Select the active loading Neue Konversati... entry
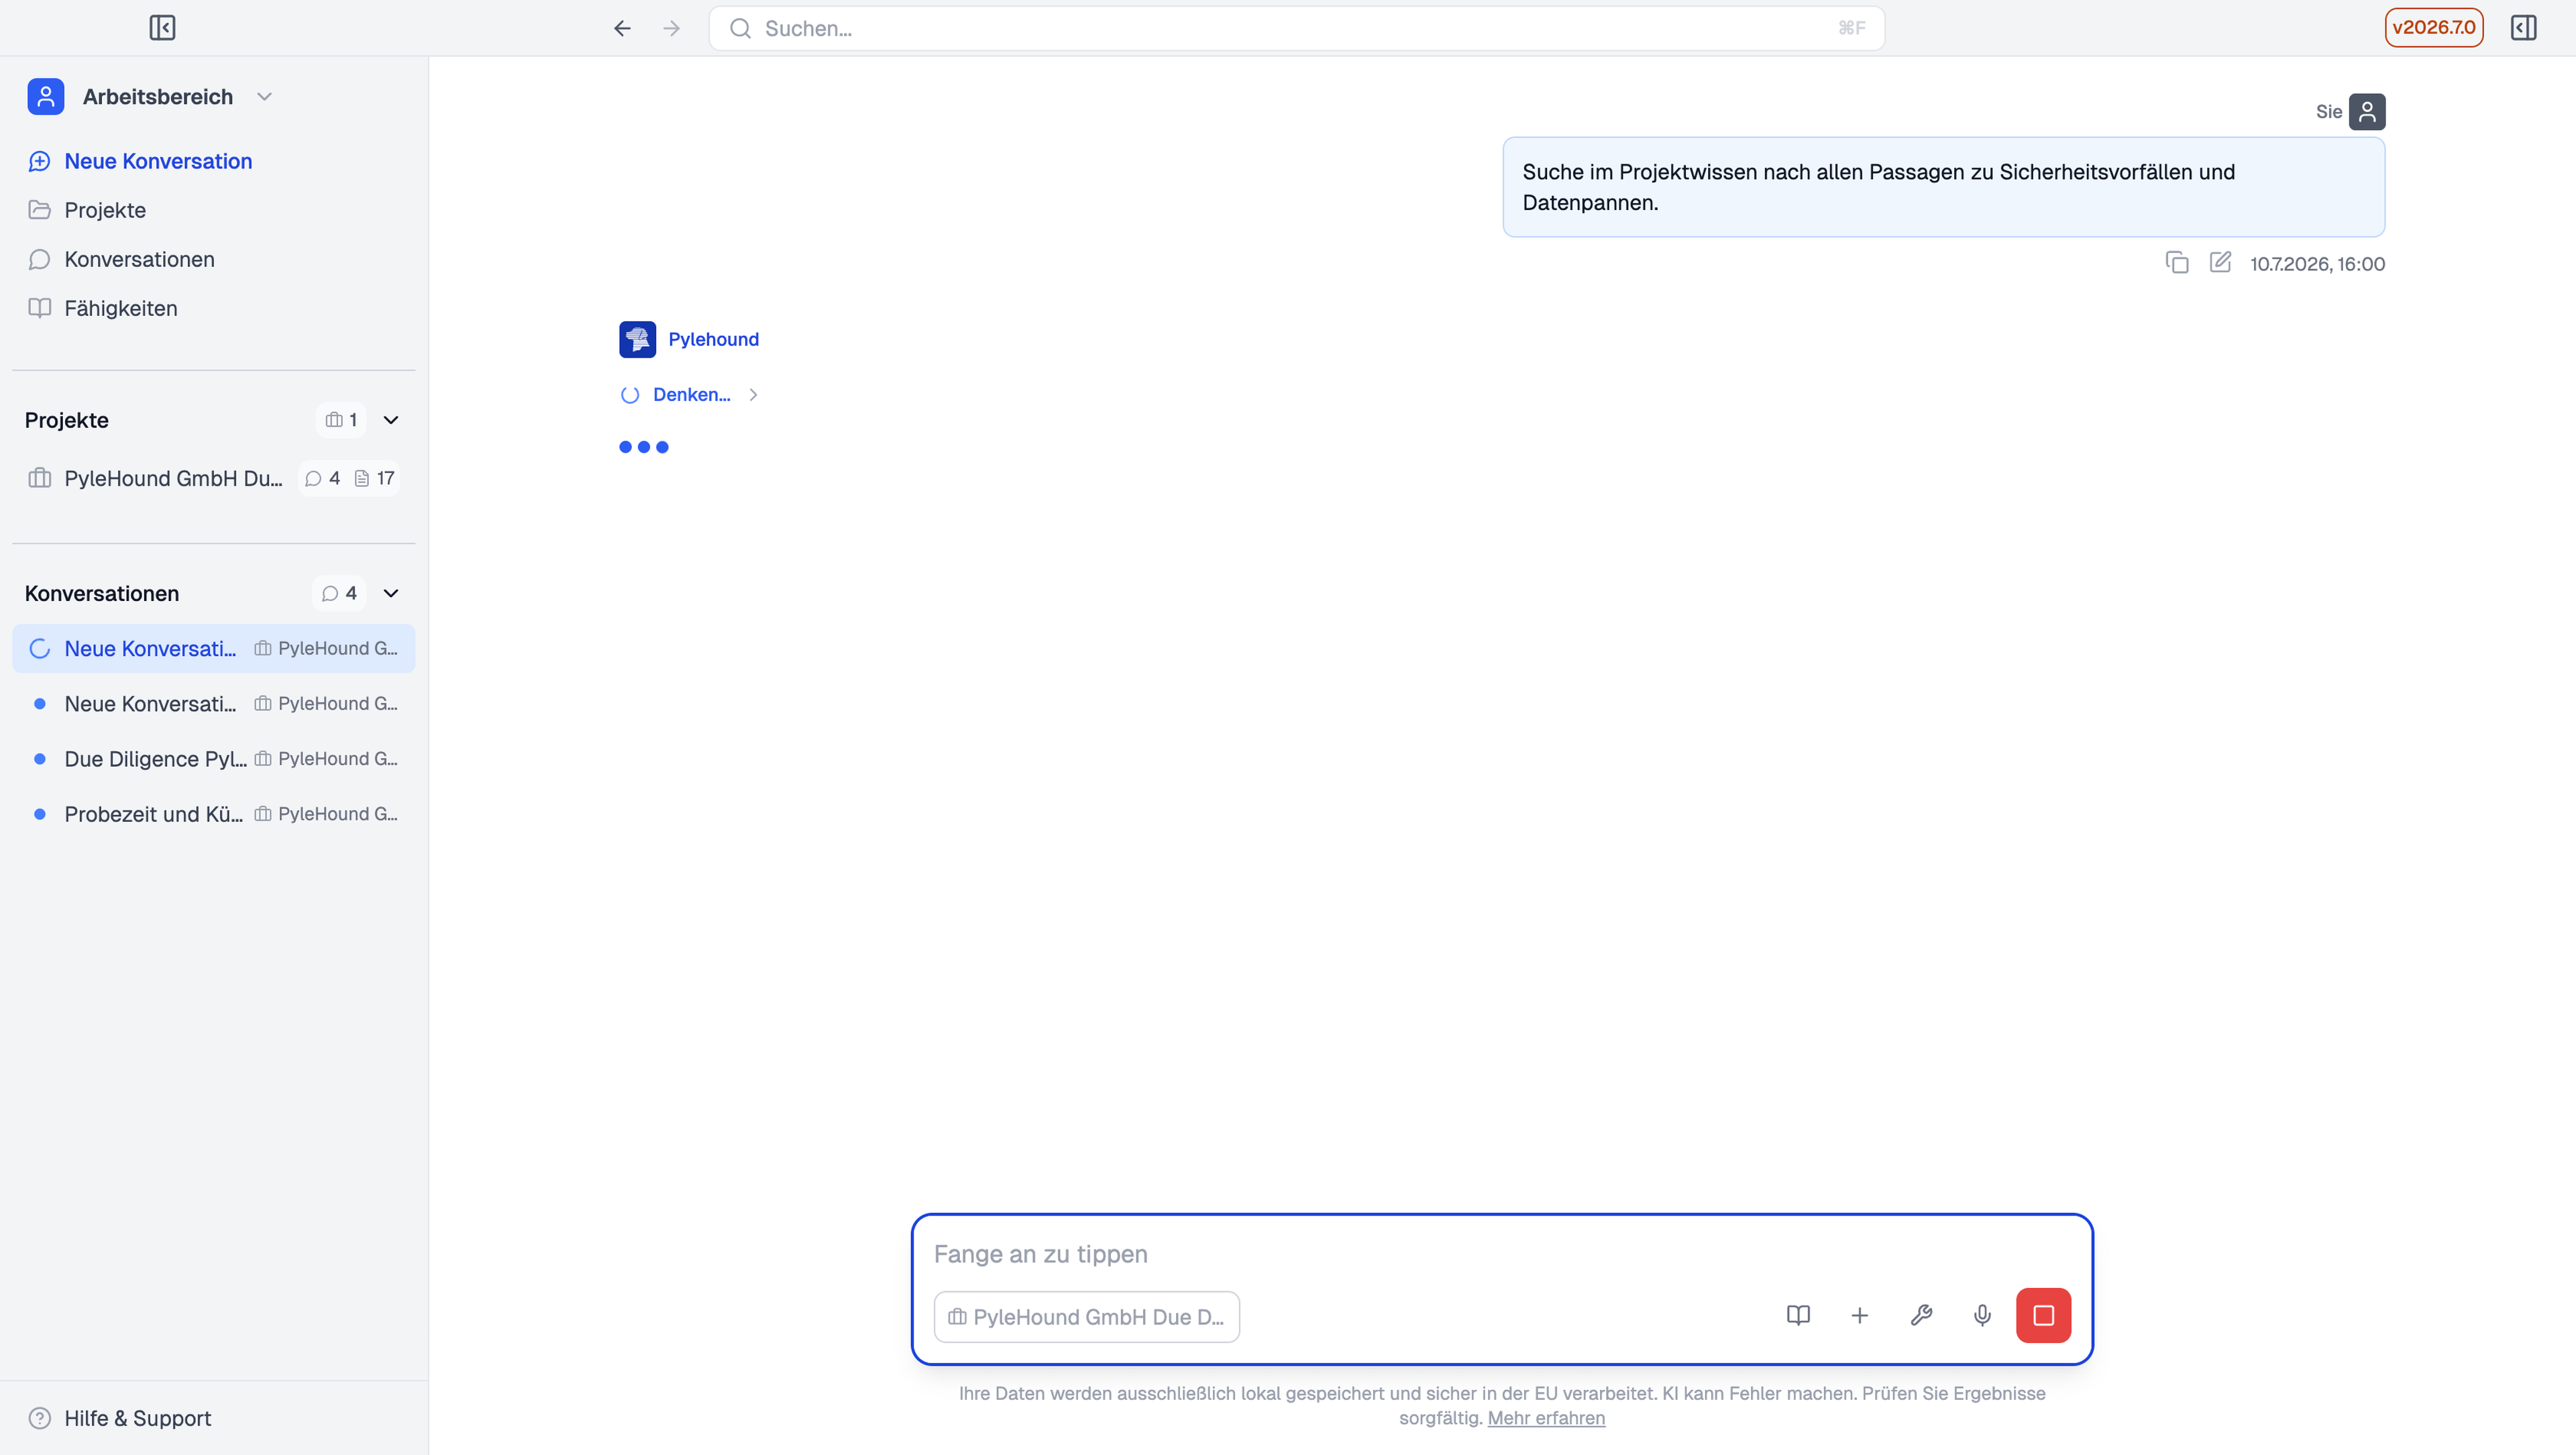 [x=213, y=649]
